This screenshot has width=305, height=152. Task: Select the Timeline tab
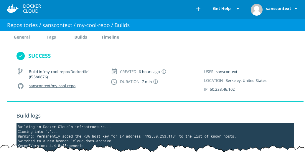pyautogui.click(x=110, y=37)
